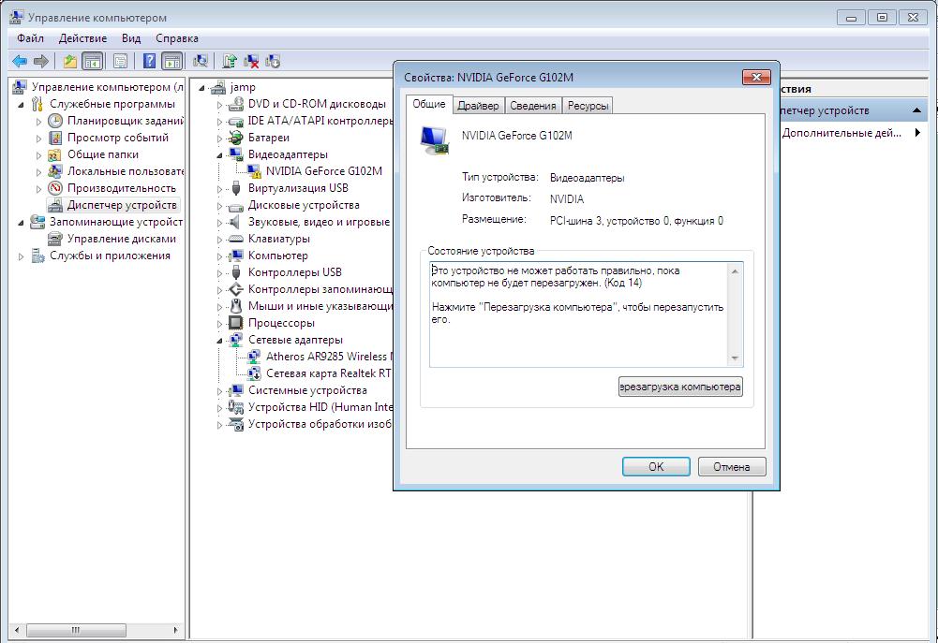Collapse the Сетевые адаптеры category

[219, 340]
